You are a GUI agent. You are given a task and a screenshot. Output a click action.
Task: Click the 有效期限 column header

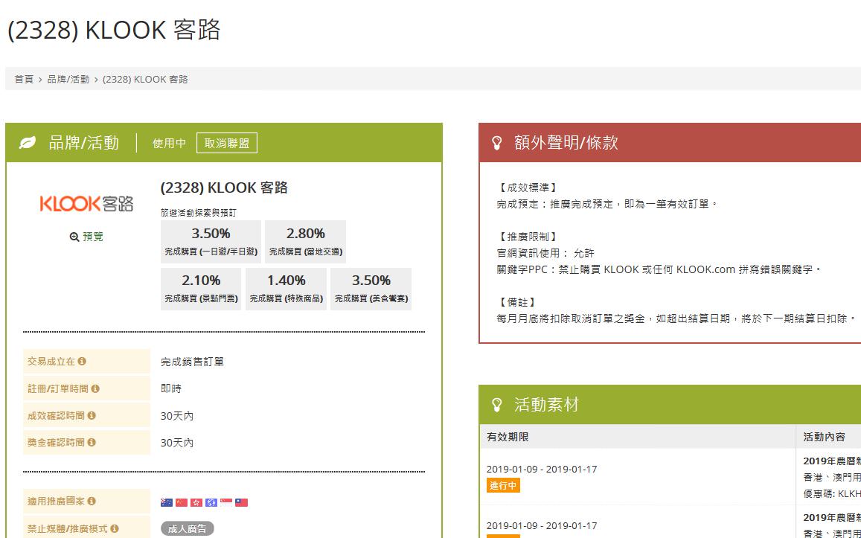click(x=508, y=437)
